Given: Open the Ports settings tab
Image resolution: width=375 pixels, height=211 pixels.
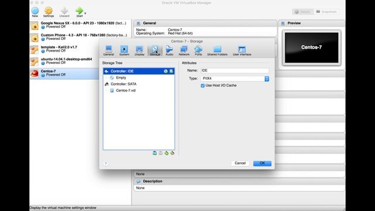Looking at the screenshot, I should (198, 50).
